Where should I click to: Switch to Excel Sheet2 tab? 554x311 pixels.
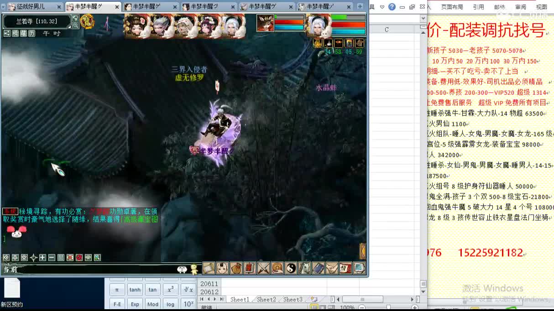pos(267,300)
